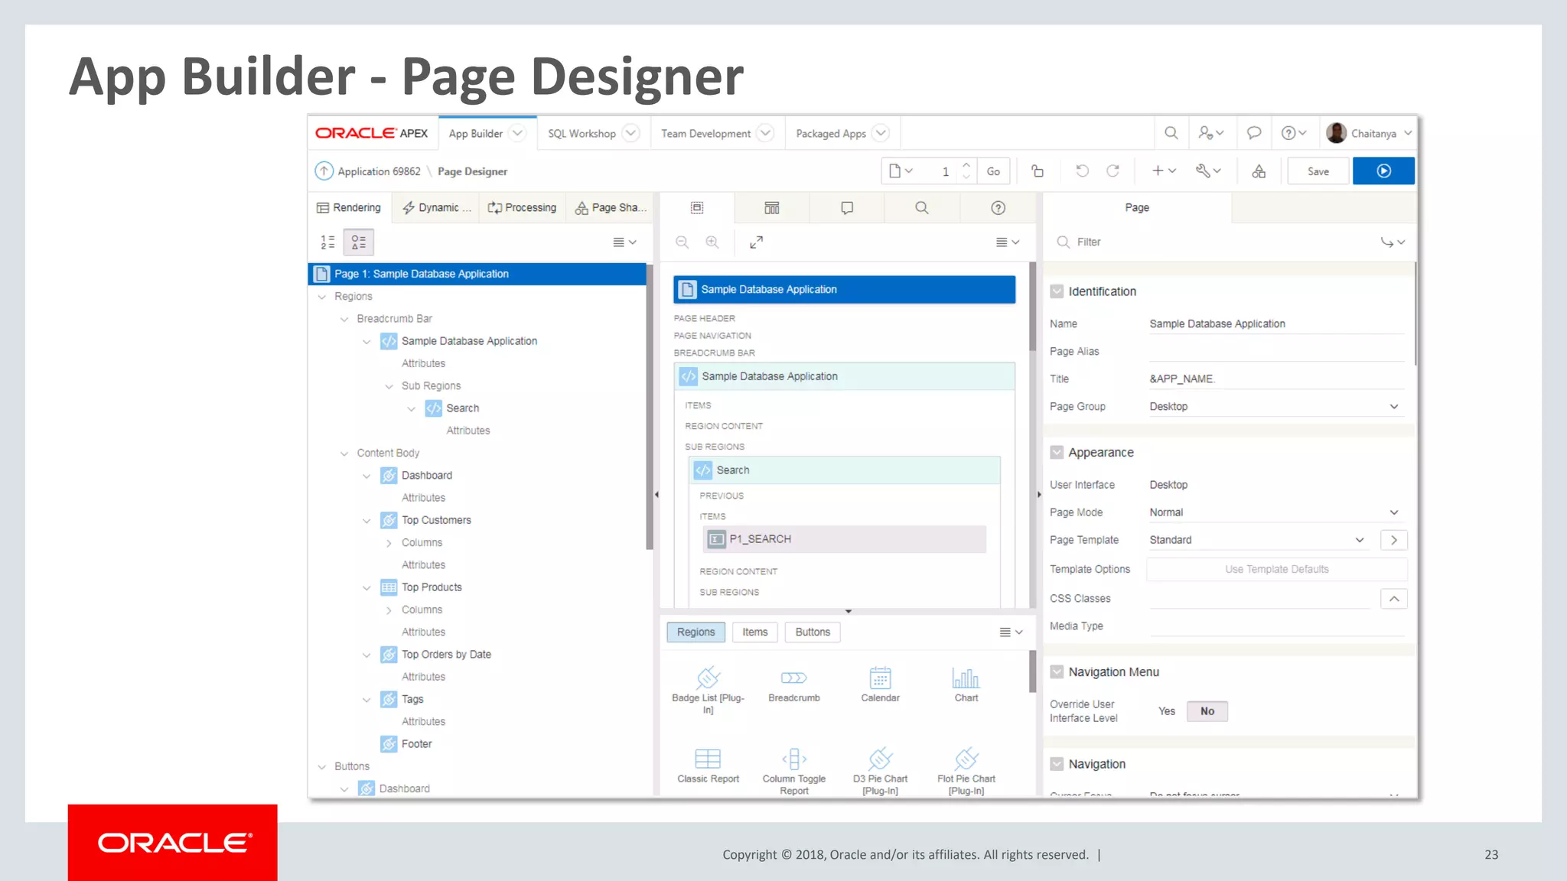Click the Go button
Viewport: 1567px width, 881px height.
pos(993,171)
